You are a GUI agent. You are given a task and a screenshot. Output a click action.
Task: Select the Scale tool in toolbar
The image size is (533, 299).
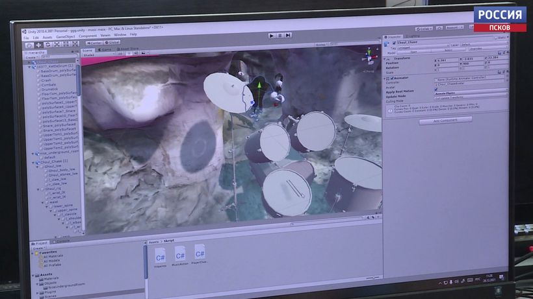tap(57, 44)
